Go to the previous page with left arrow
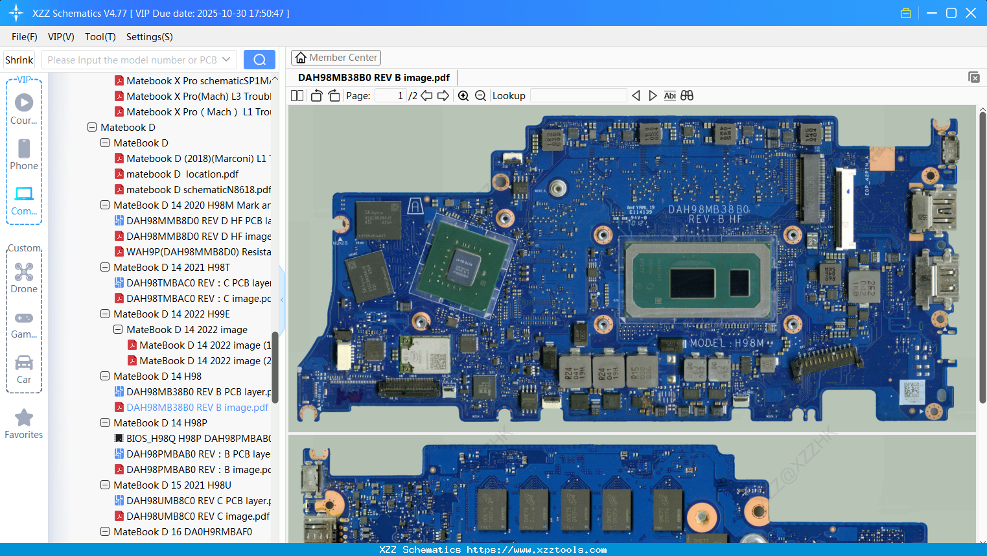 pos(426,96)
